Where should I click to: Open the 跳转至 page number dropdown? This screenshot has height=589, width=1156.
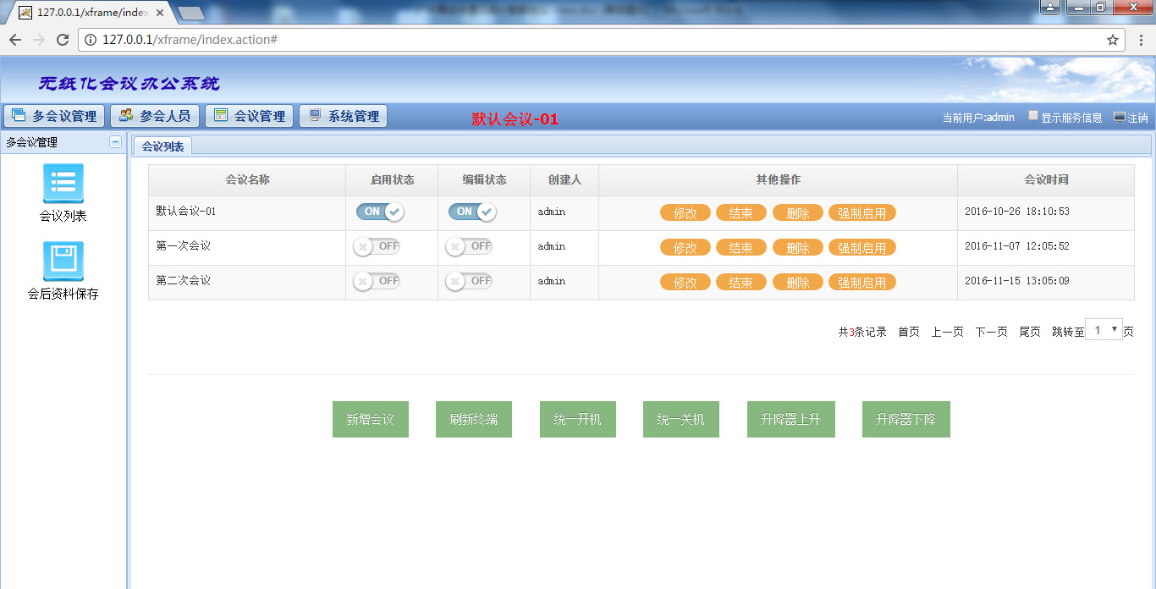point(1104,330)
